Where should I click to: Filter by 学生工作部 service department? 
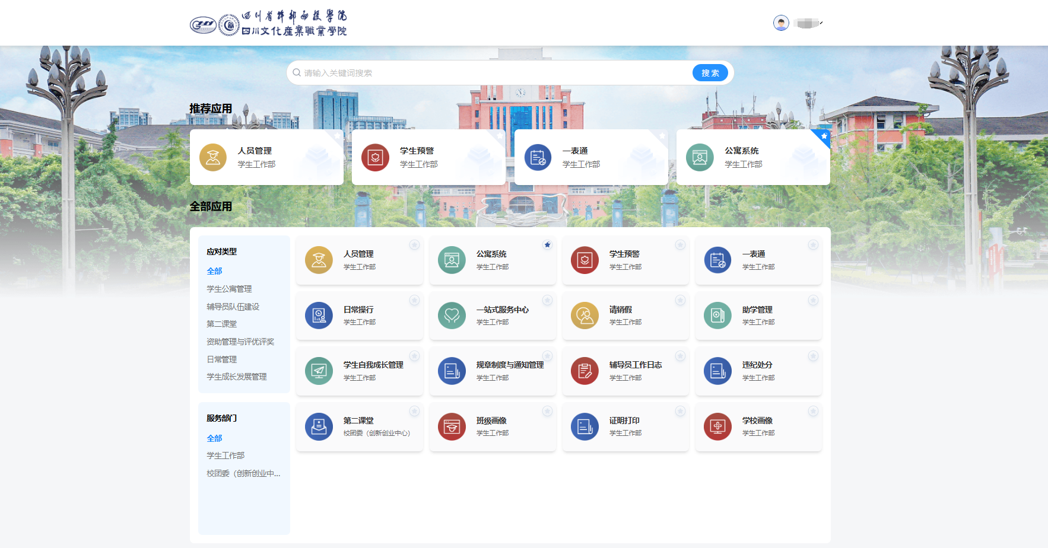click(x=224, y=455)
